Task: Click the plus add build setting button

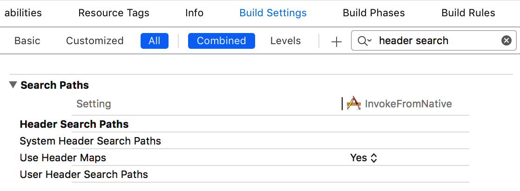Action: pos(336,41)
